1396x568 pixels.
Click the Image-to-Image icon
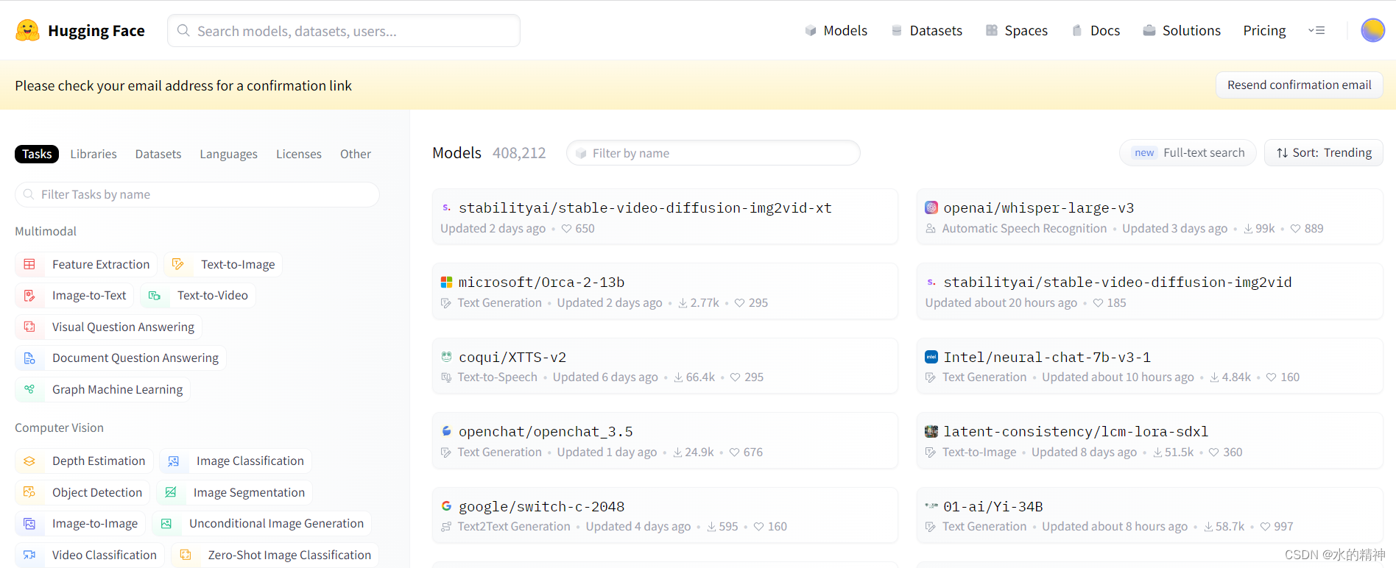[29, 523]
